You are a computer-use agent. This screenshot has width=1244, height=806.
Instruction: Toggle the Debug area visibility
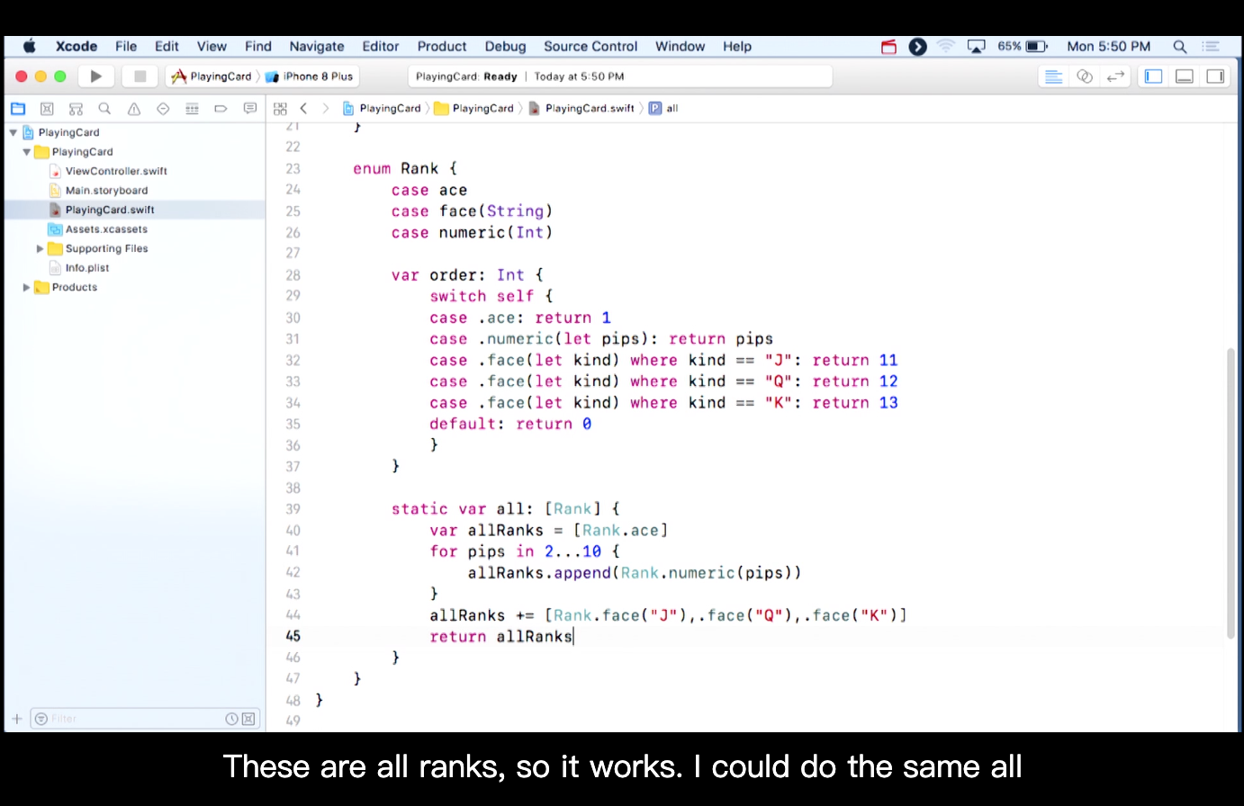coord(1185,76)
